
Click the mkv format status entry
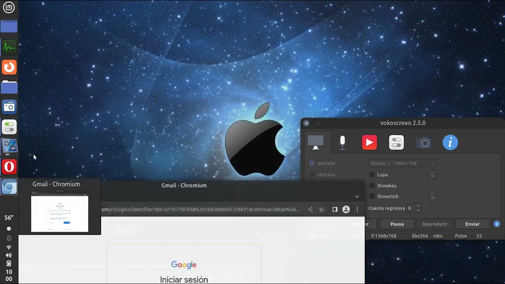point(438,236)
